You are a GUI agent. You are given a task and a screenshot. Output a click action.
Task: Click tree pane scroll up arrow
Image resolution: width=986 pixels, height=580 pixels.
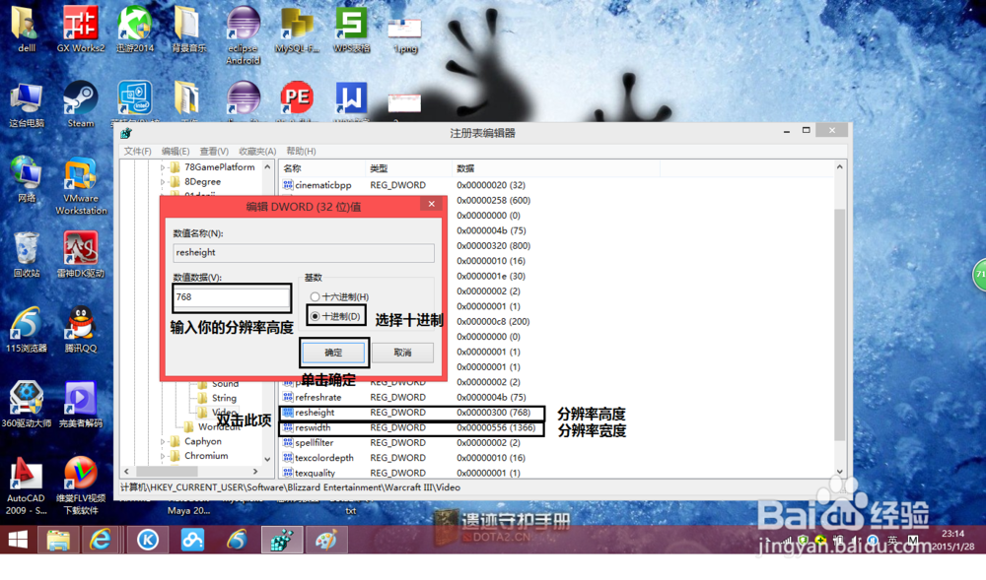click(268, 167)
